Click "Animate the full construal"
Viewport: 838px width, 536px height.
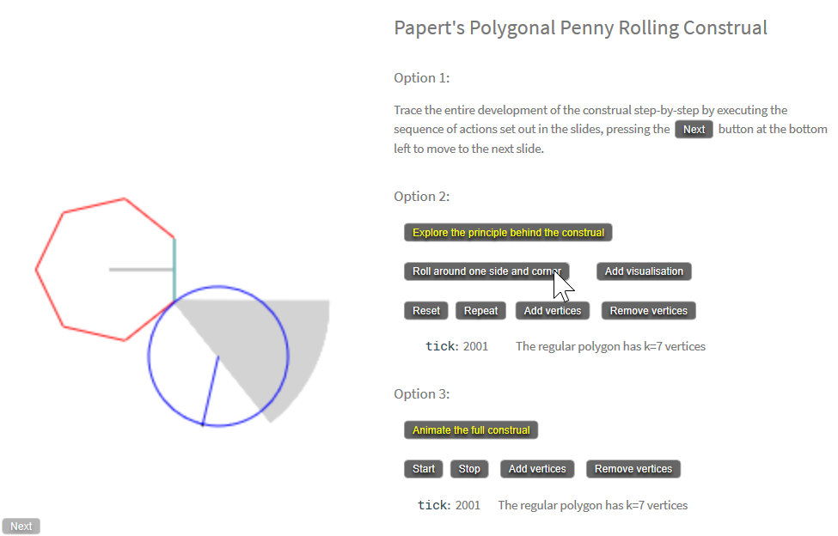471,429
